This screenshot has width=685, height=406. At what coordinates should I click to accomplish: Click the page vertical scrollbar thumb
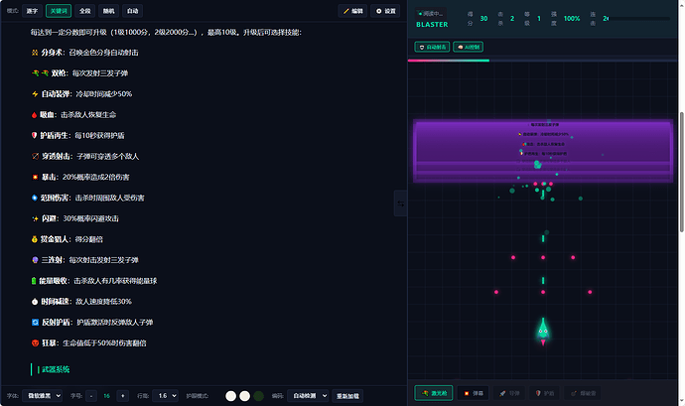click(681, 172)
